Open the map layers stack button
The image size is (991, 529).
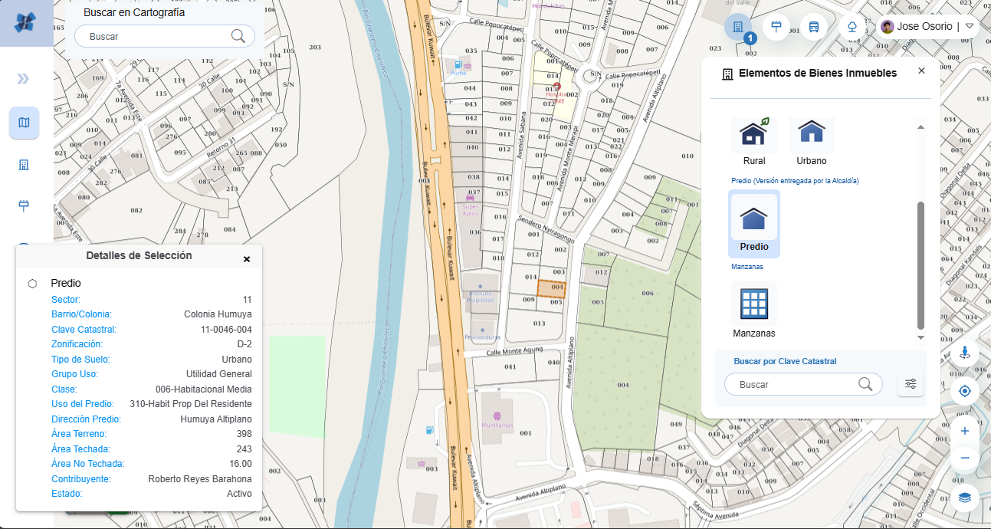[964, 497]
